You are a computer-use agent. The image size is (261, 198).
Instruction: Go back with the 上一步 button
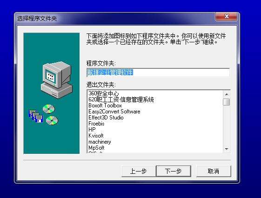tap(139, 171)
